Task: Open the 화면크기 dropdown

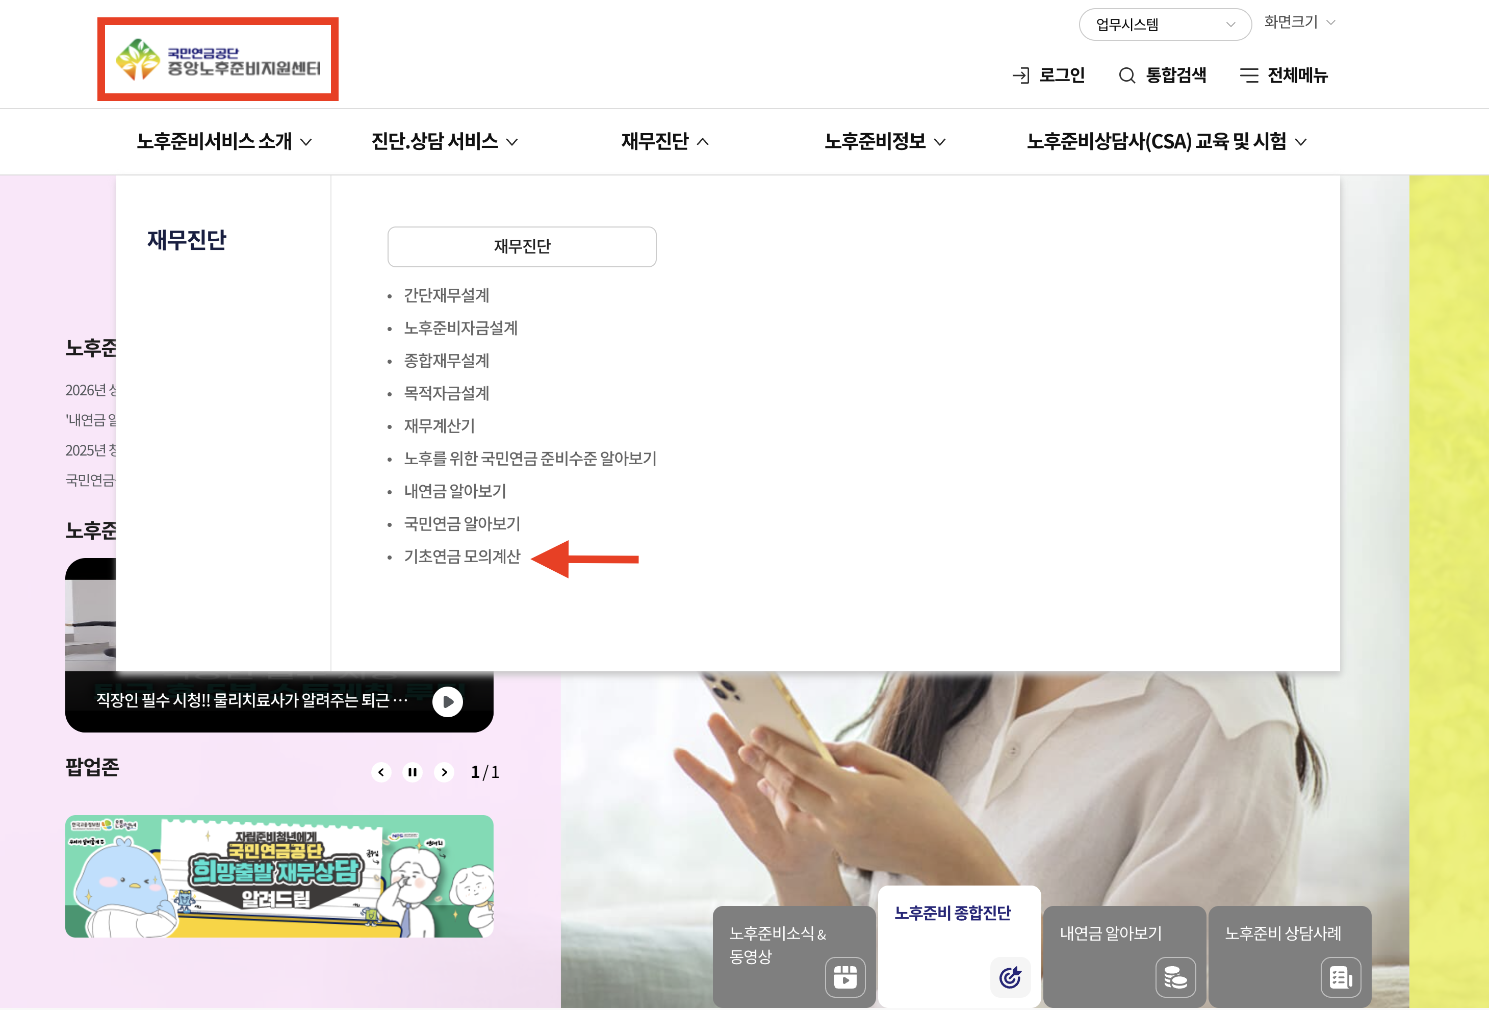Action: (1299, 22)
